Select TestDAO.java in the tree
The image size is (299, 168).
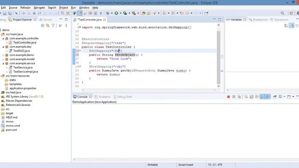point(21,51)
